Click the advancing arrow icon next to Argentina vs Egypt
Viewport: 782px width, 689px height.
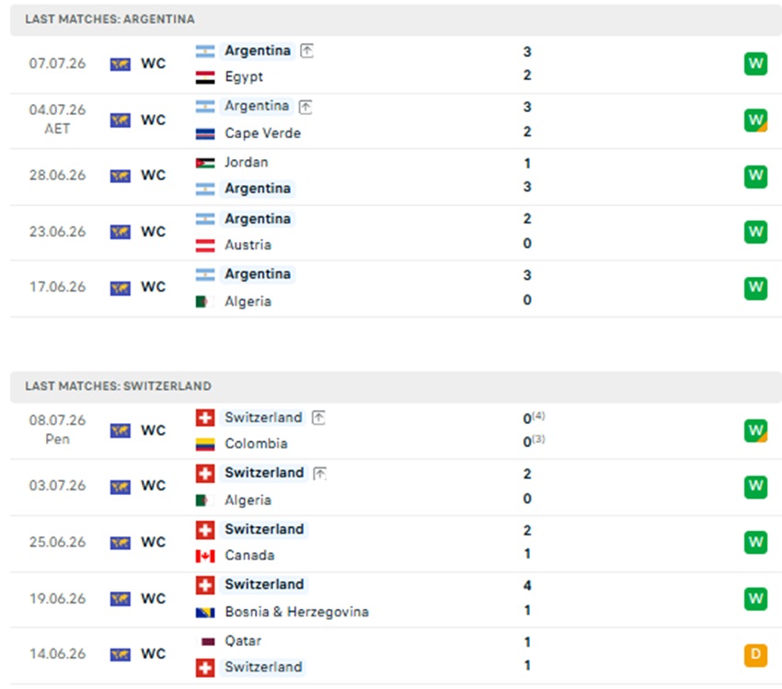coord(306,51)
